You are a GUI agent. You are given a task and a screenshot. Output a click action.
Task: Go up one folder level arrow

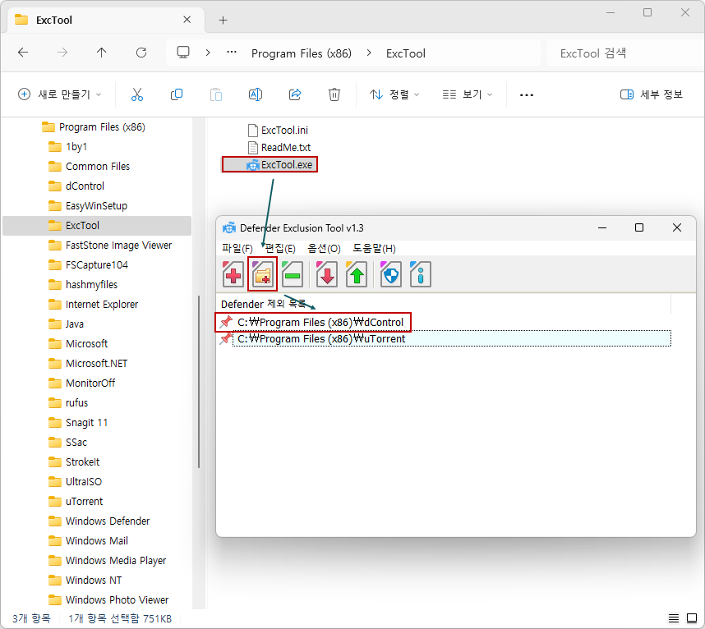tap(102, 53)
